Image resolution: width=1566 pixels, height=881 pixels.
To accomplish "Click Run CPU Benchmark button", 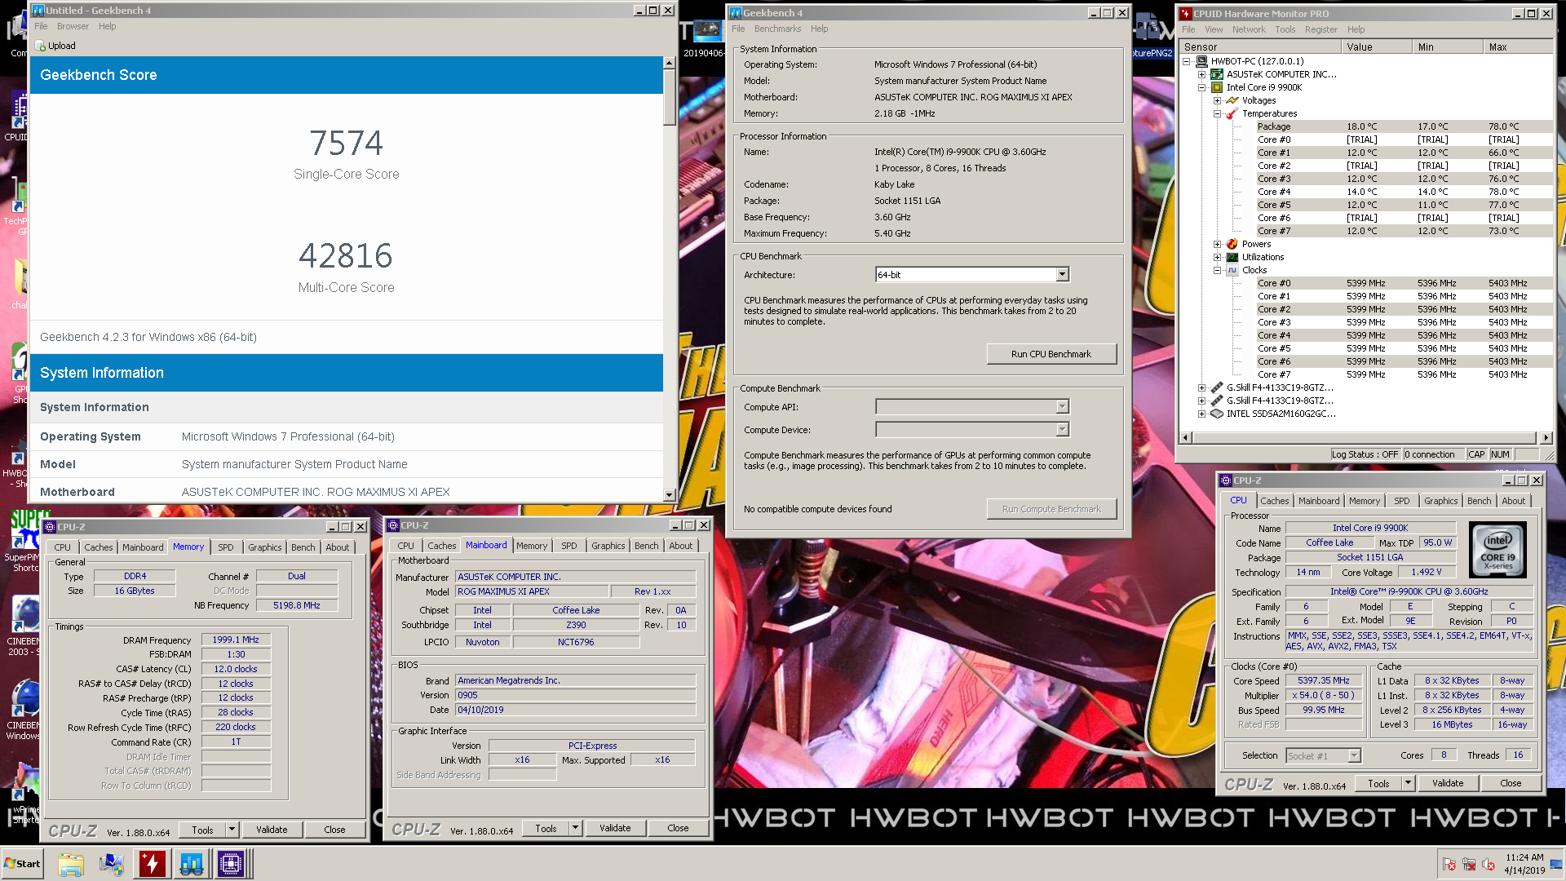I will pyautogui.click(x=1051, y=354).
